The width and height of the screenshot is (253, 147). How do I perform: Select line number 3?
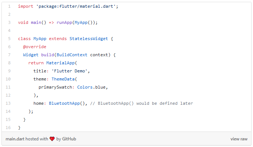(9, 22)
